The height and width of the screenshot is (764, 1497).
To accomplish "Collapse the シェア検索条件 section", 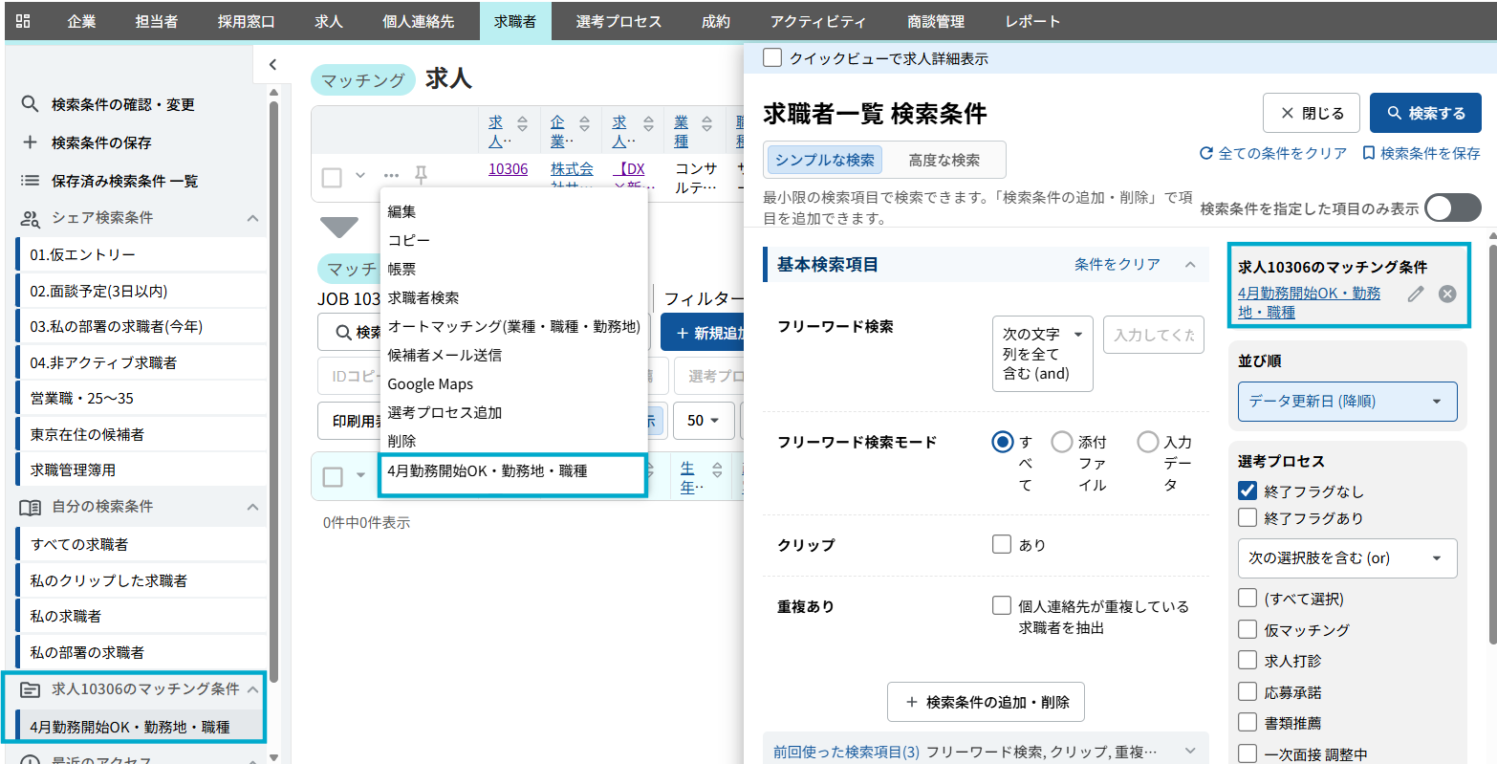I will click(252, 218).
